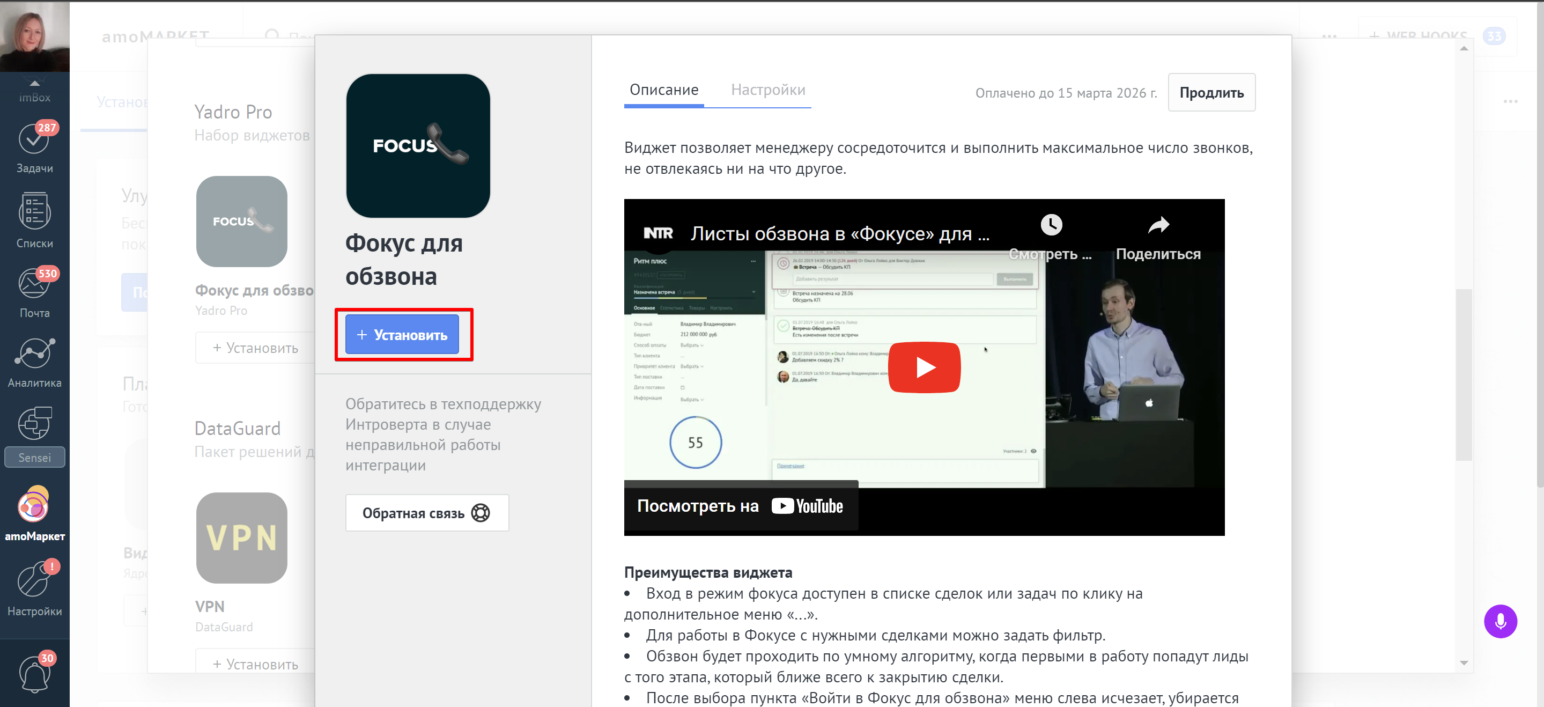Play the YouTube video

coord(924,367)
